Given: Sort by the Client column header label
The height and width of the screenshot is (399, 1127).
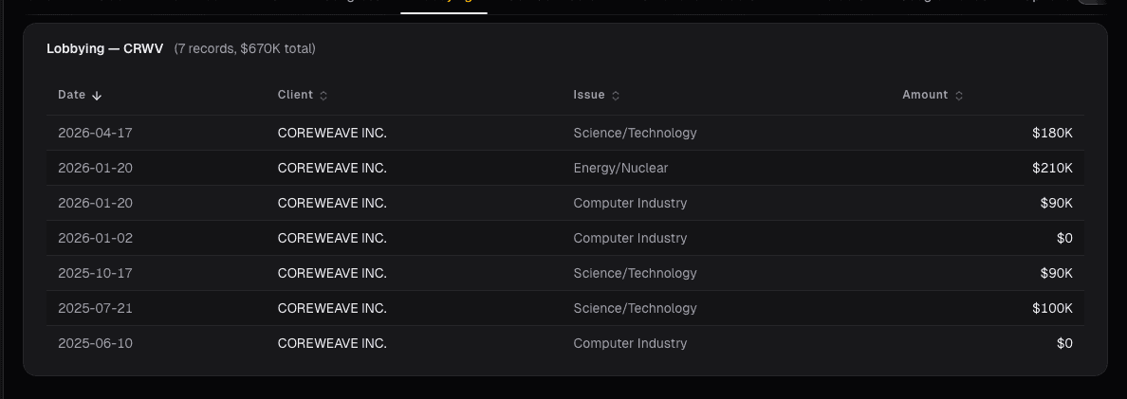Looking at the screenshot, I should [x=295, y=95].
